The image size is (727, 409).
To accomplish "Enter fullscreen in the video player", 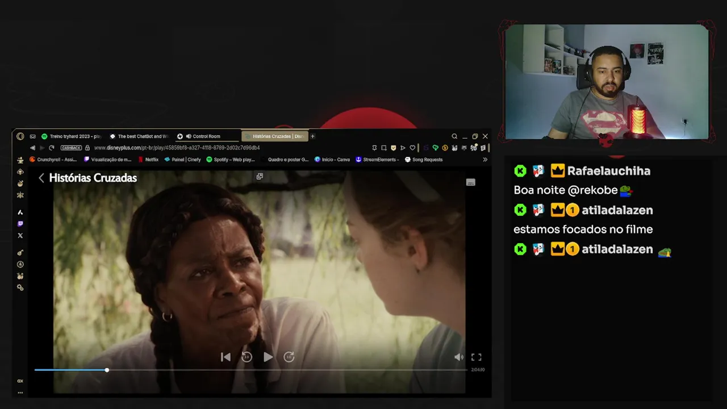I will (477, 357).
